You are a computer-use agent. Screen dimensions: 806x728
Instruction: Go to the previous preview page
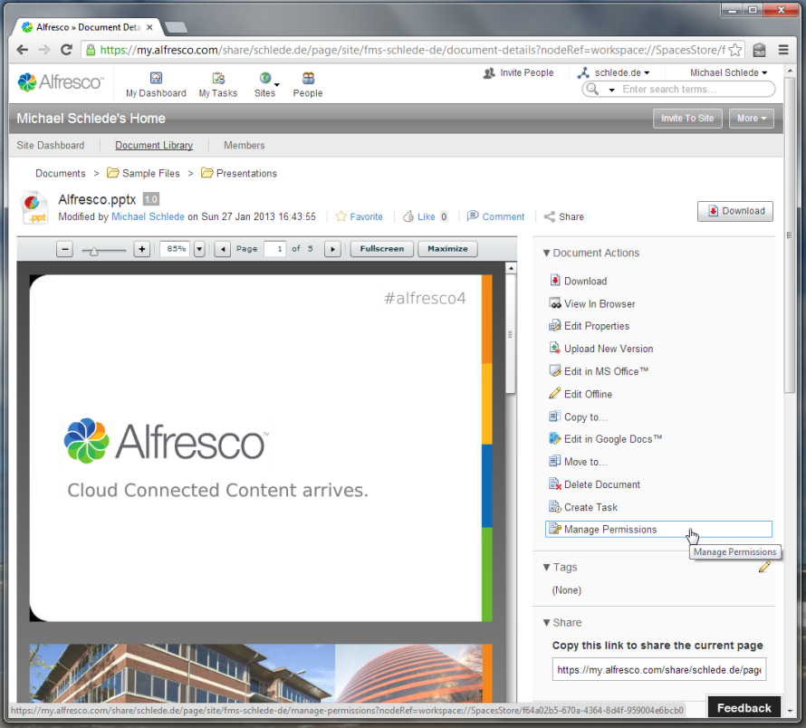tap(222, 249)
